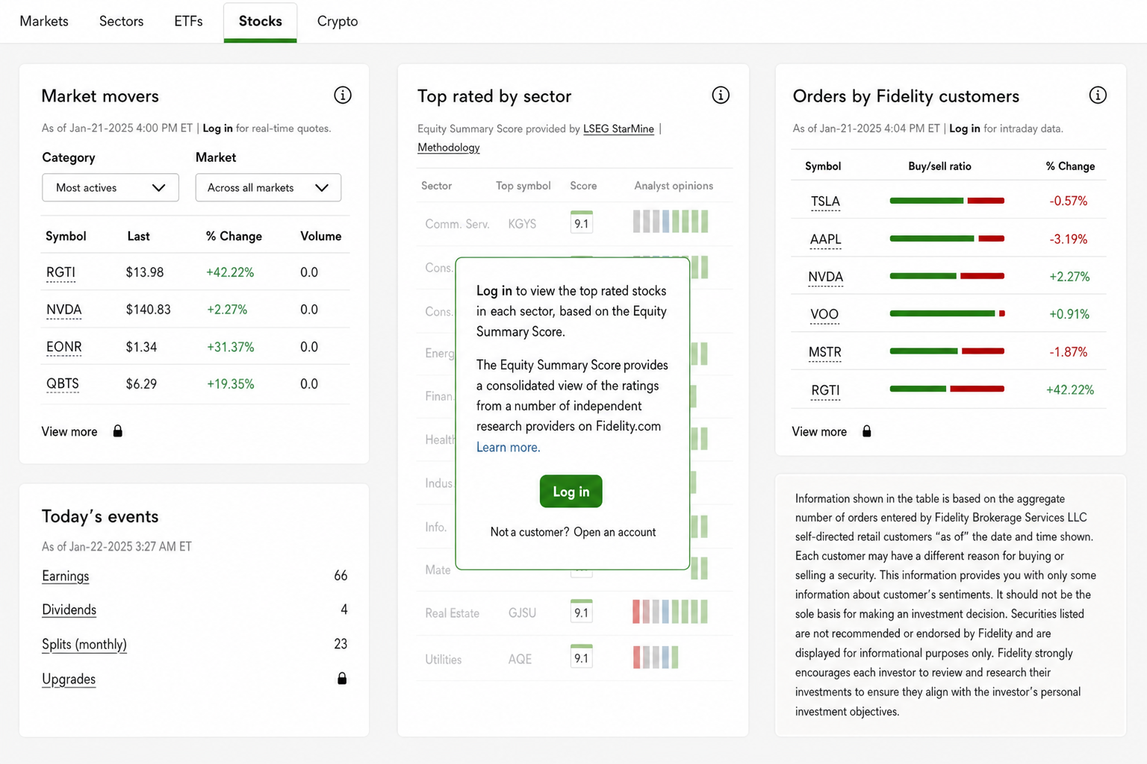Click the +19.35% change value

(x=230, y=384)
